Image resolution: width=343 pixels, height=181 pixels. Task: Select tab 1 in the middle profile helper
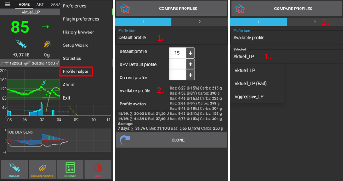tap(143, 22)
